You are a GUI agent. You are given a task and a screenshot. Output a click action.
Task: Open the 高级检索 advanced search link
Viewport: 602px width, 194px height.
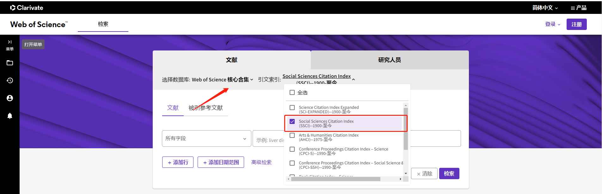point(261,162)
